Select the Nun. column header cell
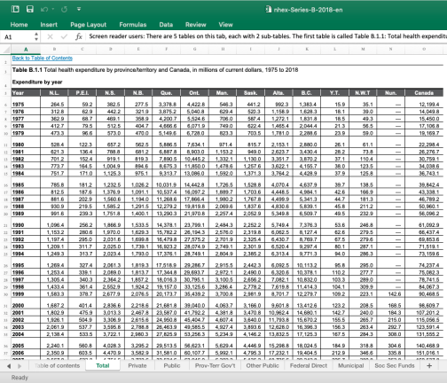Image resolution: width=447 pixels, height=383 pixels. click(x=391, y=93)
